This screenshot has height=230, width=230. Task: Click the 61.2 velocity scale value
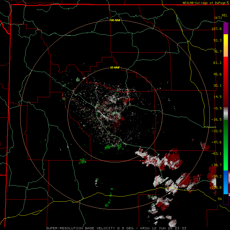(217, 63)
